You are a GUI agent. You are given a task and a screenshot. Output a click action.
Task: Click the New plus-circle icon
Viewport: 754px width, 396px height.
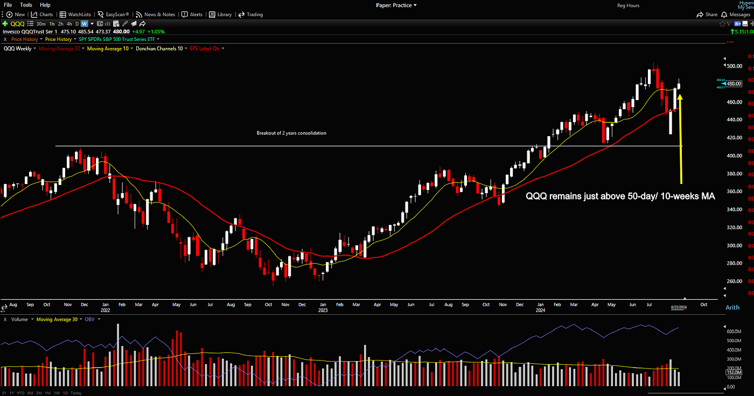point(9,15)
